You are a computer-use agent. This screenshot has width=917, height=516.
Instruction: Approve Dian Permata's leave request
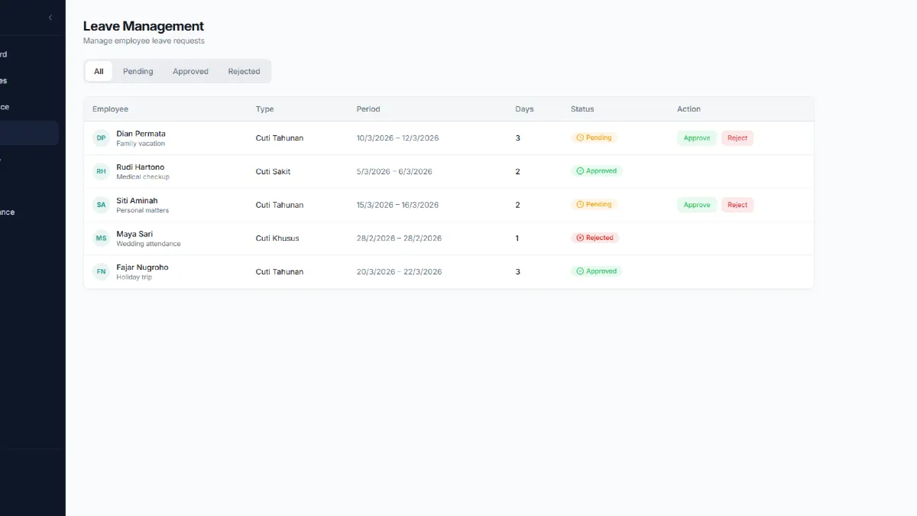[x=697, y=138]
